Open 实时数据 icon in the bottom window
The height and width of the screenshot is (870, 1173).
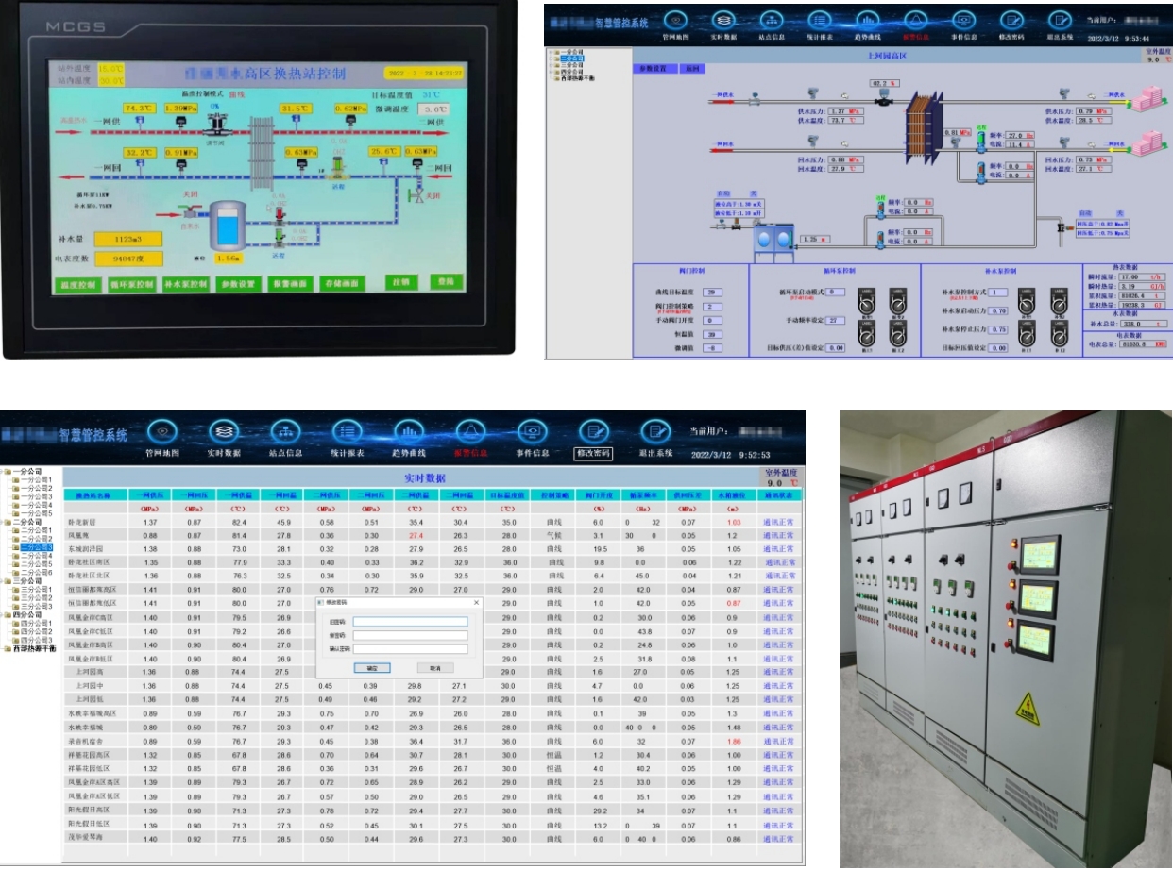pos(222,433)
